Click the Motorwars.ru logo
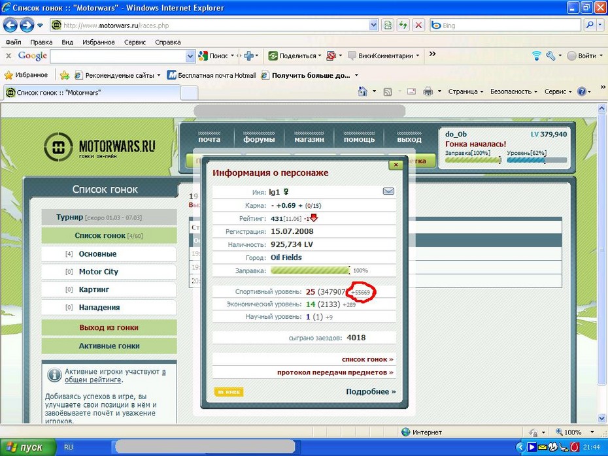 point(100,146)
